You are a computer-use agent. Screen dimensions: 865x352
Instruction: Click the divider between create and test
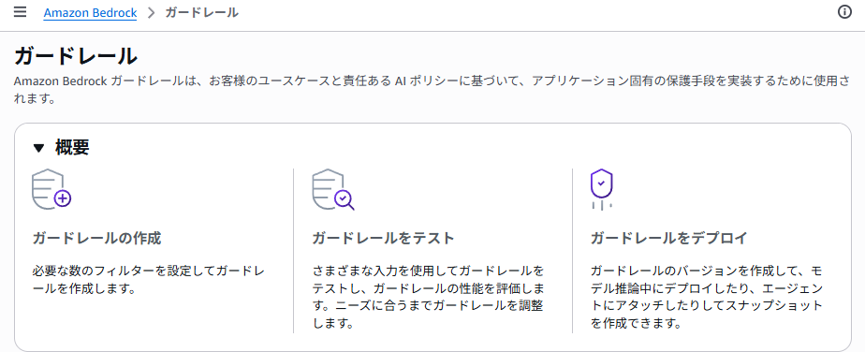(x=294, y=251)
